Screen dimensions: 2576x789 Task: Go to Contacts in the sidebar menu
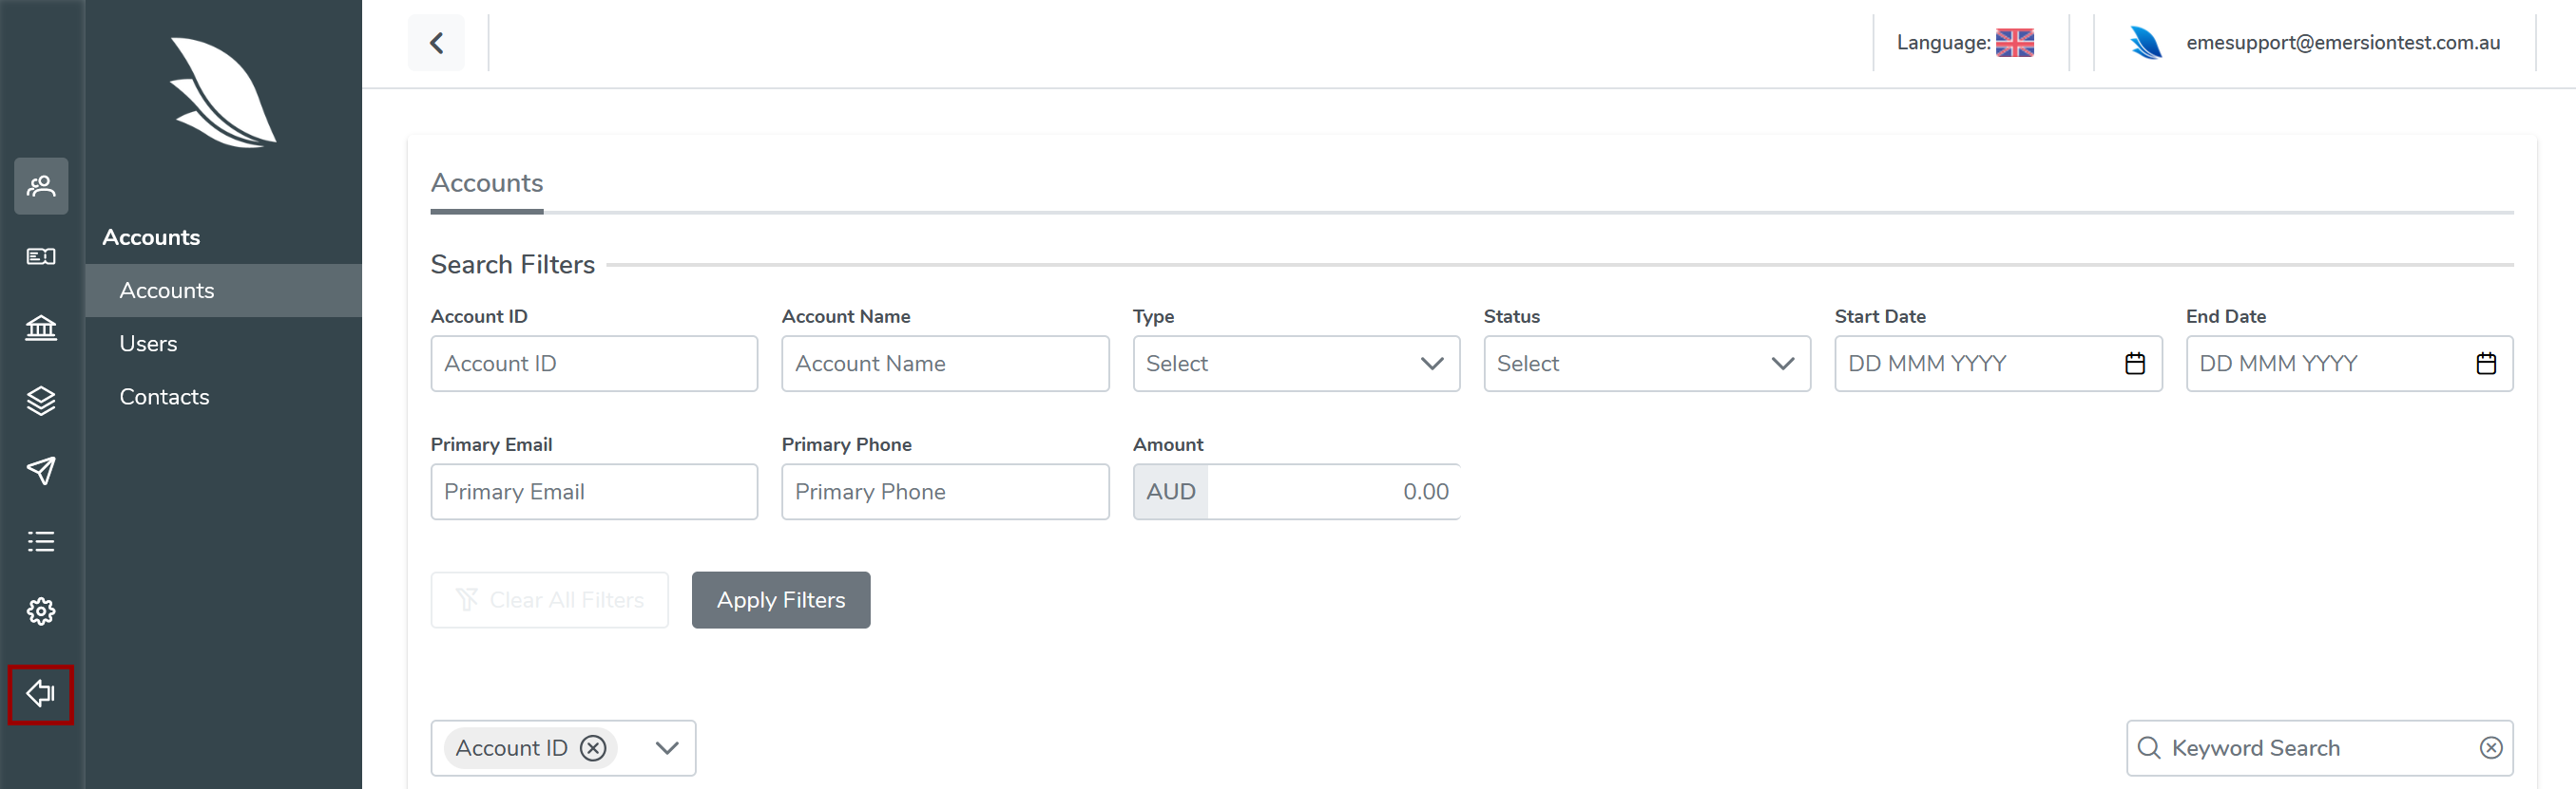(x=164, y=397)
